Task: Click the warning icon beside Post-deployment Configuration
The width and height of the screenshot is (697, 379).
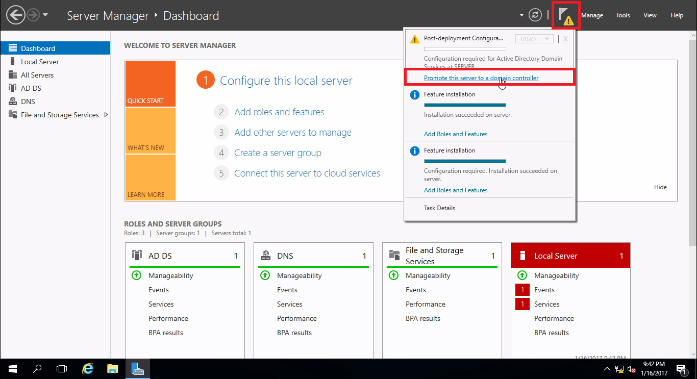Action: pos(415,39)
